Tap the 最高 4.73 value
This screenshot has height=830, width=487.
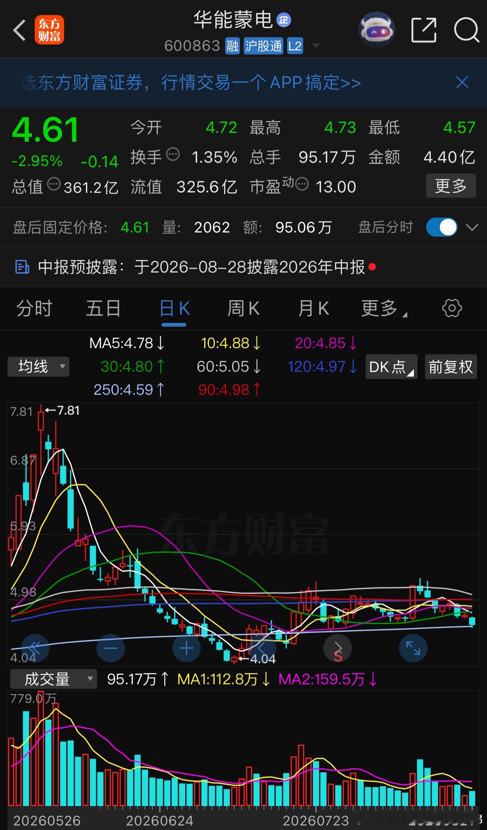tap(340, 128)
